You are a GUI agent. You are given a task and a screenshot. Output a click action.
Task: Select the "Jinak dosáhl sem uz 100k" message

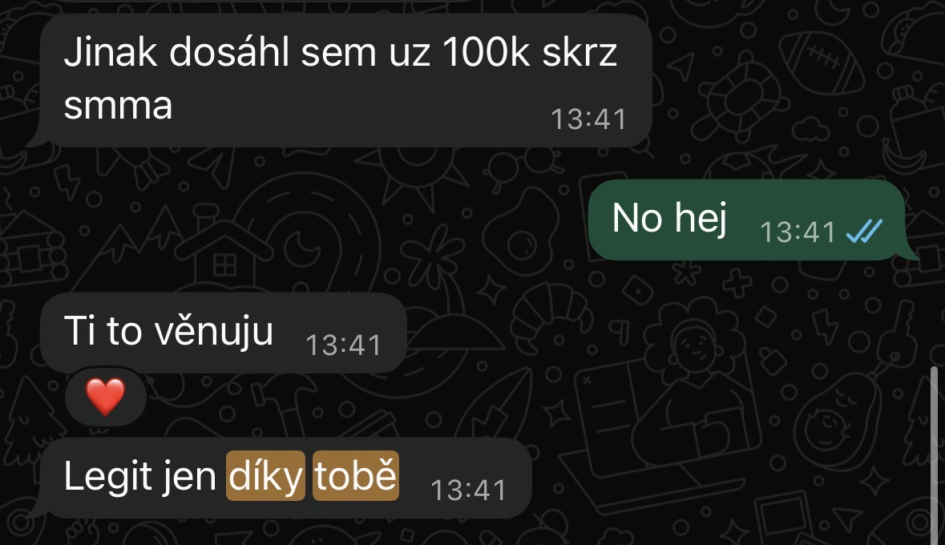[341, 79]
